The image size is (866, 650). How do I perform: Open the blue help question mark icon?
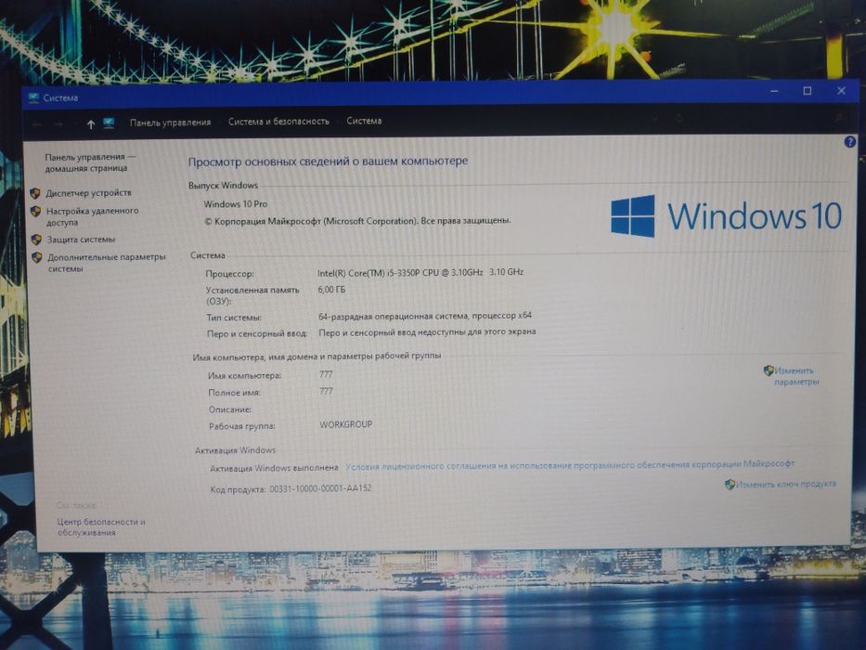click(x=850, y=142)
